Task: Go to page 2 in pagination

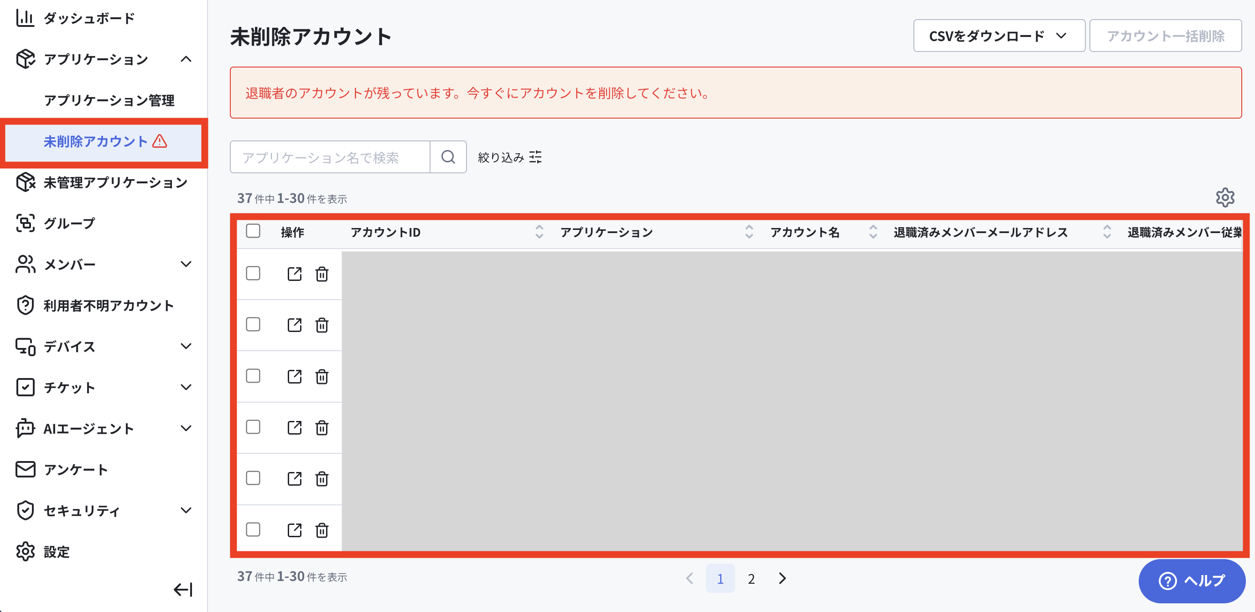Action: tap(751, 578)
